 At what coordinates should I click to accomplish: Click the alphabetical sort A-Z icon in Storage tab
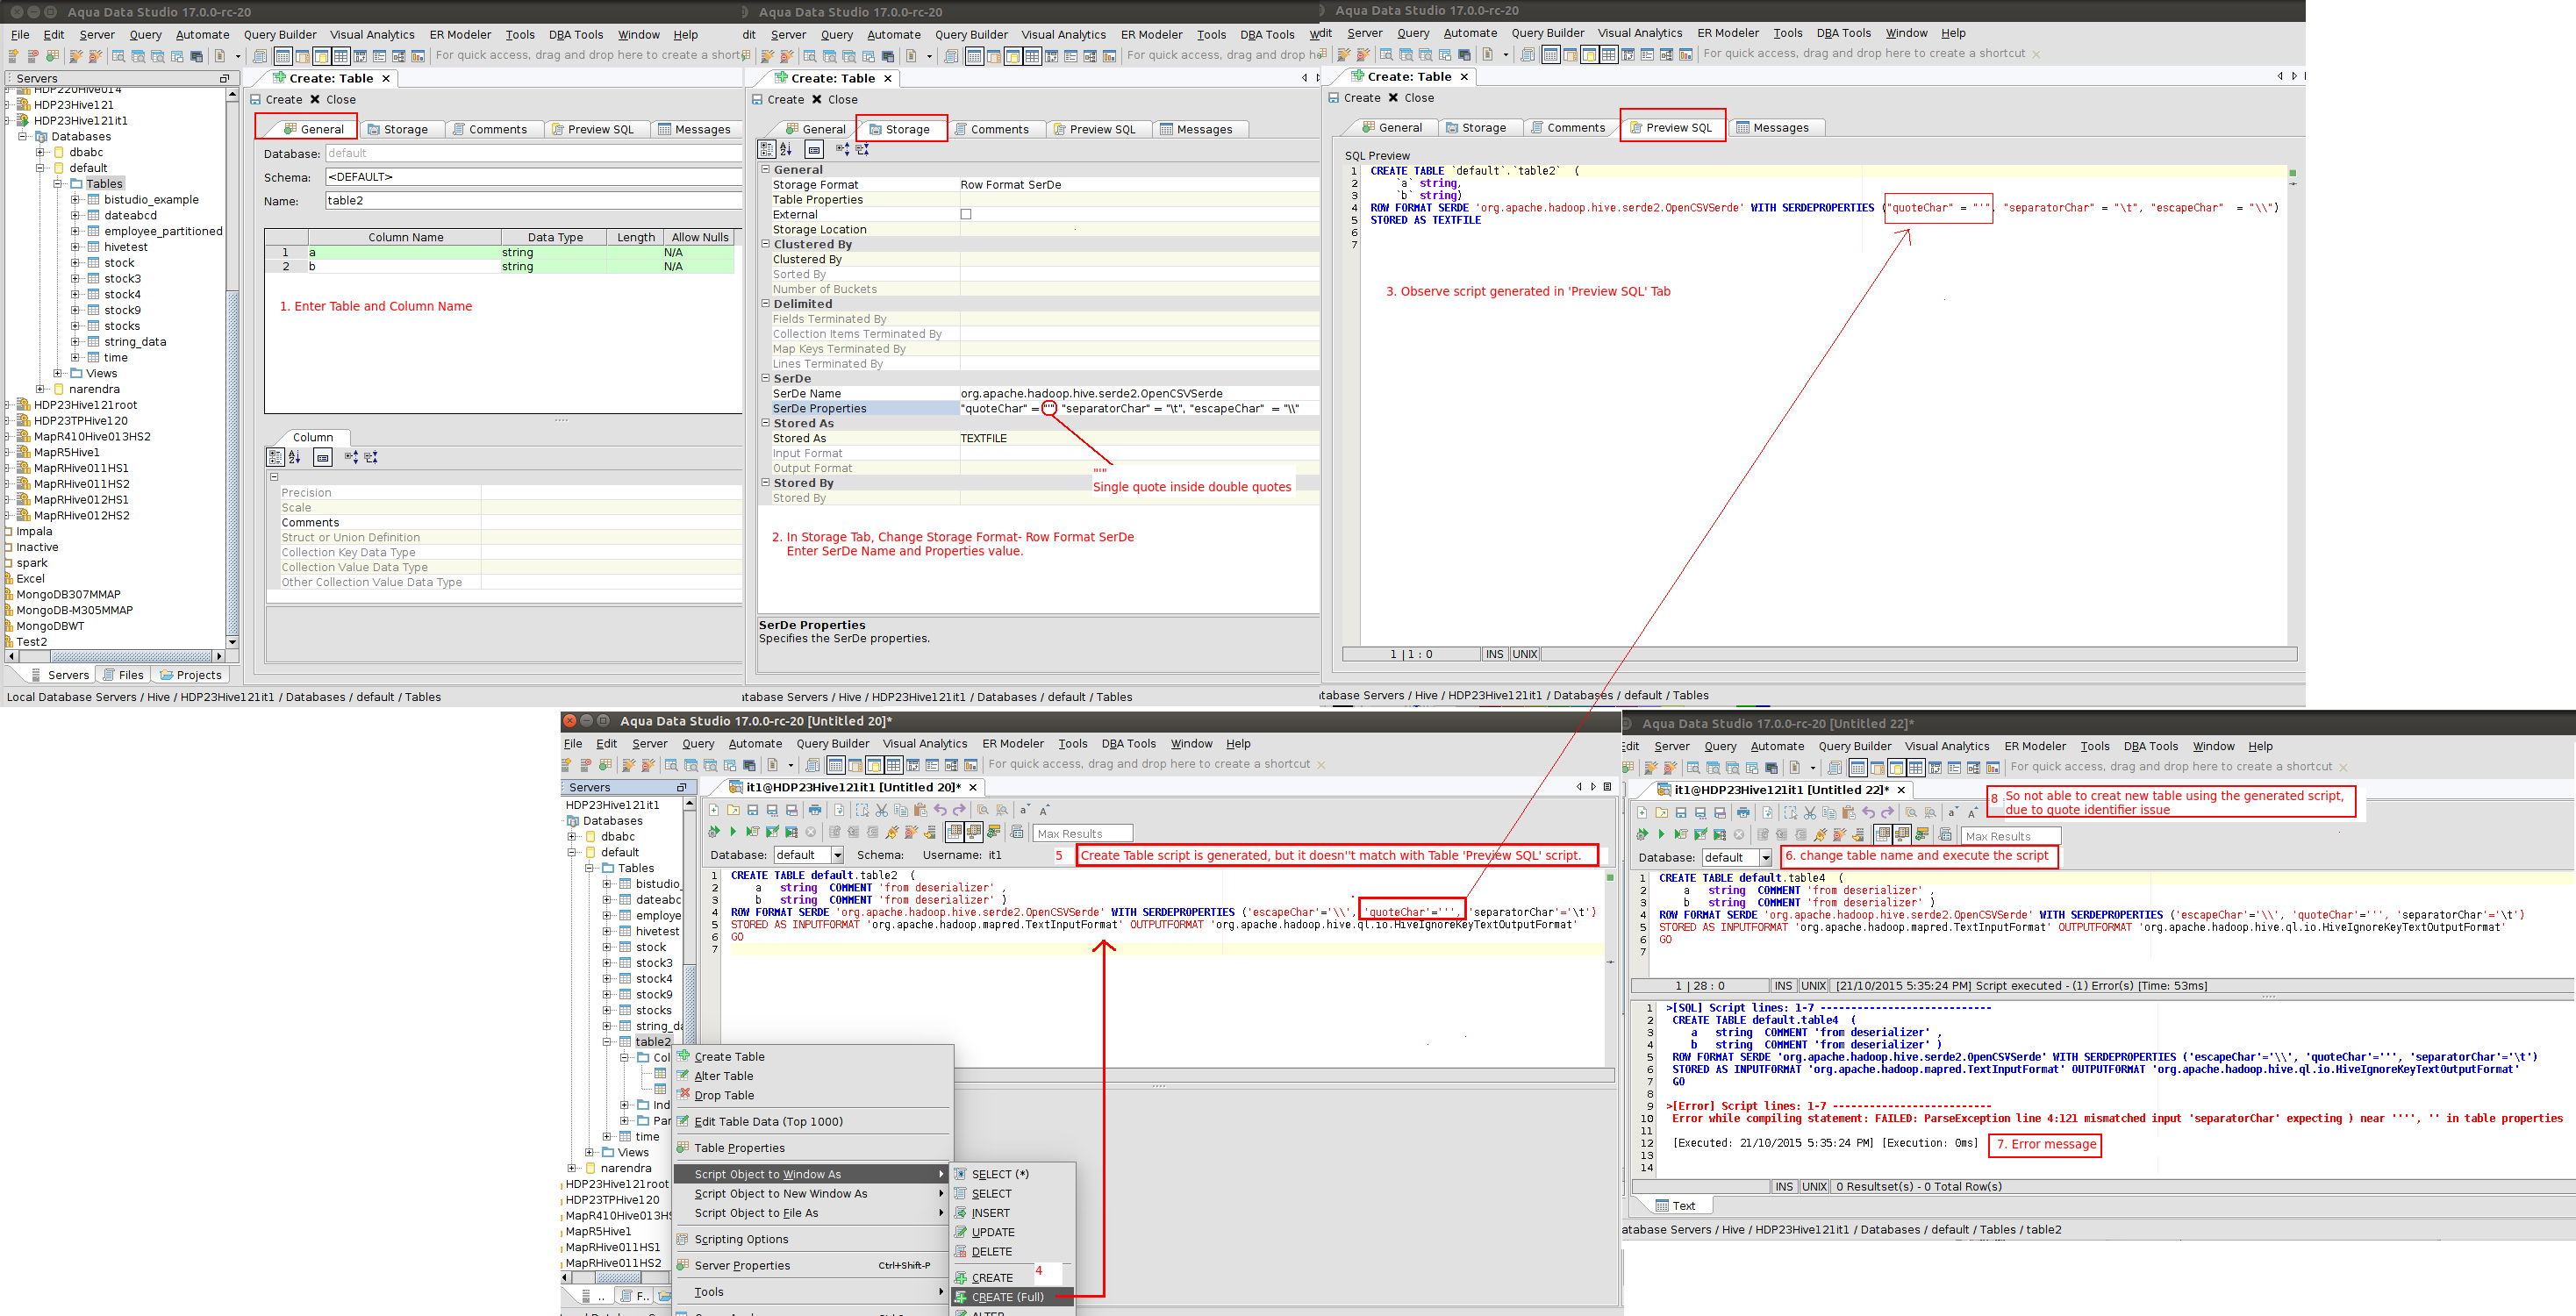(x=786, y=149)
